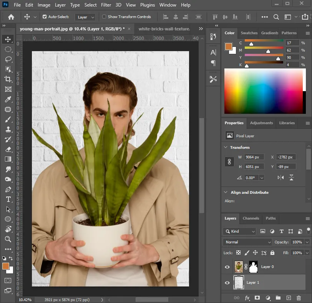Select the Crop tool
The image size is (312, 303).
pyautogui.click(x=8, y=79)
